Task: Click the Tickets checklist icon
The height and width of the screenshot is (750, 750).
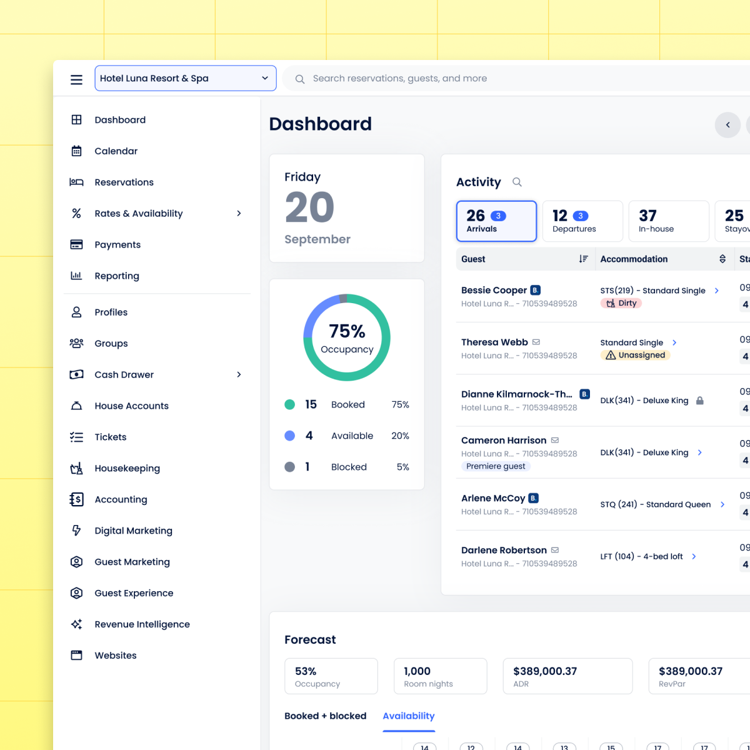Action: 76,437
